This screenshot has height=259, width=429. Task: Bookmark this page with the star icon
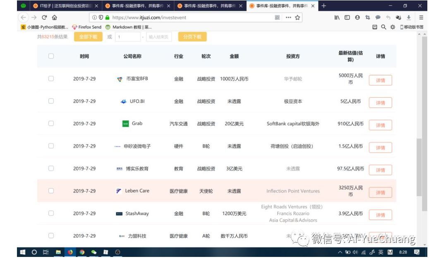298,17
